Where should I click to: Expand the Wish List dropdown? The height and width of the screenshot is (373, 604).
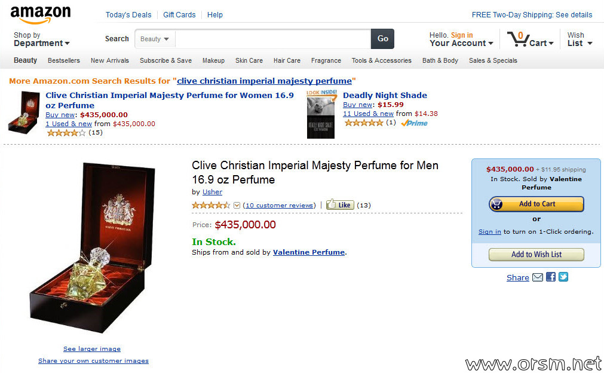point(580,39)
